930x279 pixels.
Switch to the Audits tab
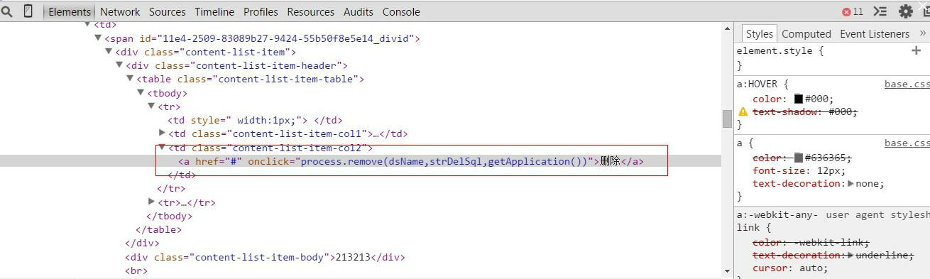tap(359, 11)
